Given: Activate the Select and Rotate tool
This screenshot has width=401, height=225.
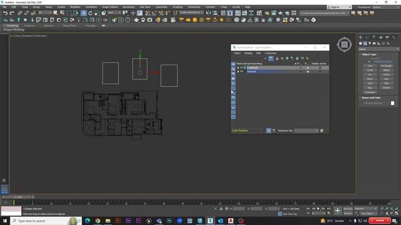Looking at the screenshot, I should coord(90,13).
